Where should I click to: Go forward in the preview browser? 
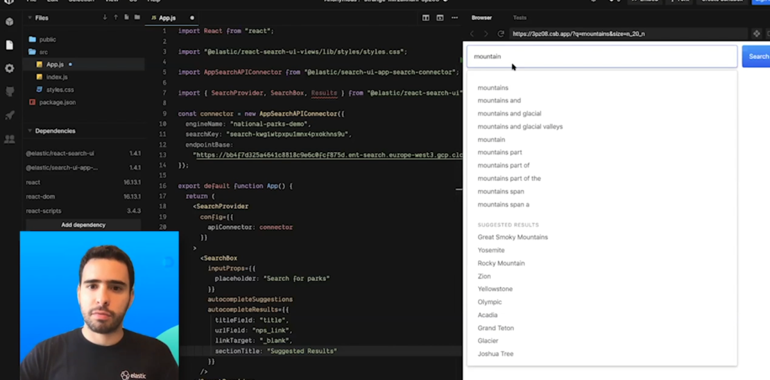pos(486,33)
